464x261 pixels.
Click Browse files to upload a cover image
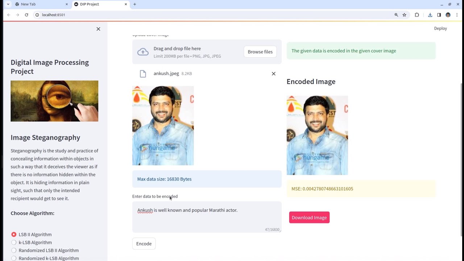[x=260, y=52]
